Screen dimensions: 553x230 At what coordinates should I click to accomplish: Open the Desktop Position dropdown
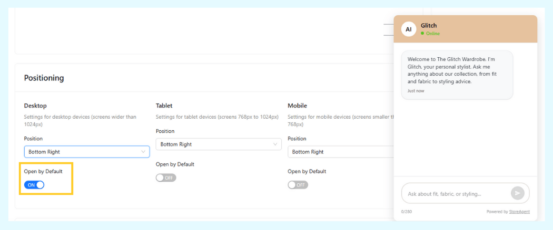(x=87, y=152)
